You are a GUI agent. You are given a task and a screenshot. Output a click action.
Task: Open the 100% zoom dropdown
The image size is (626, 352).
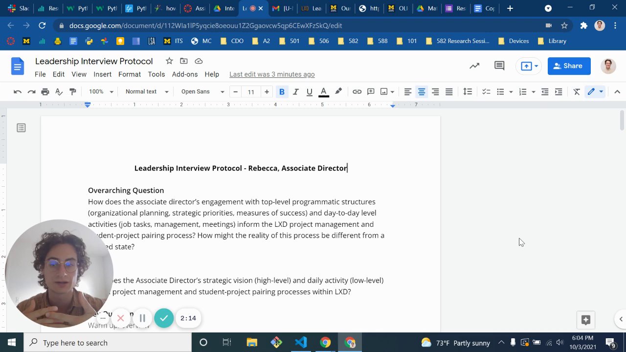pyautogui.click(x=101, y=91)
